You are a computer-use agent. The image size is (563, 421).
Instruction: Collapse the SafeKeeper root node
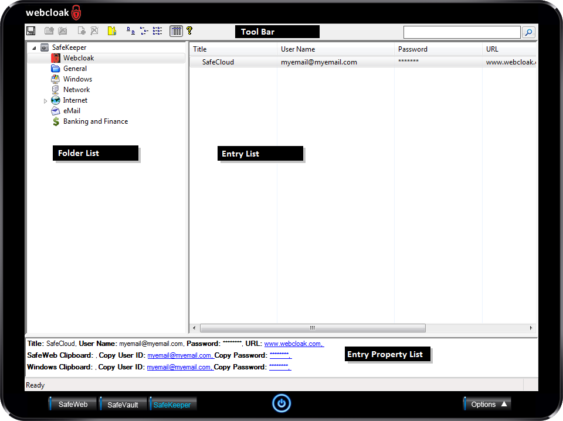tap(33, 48)
